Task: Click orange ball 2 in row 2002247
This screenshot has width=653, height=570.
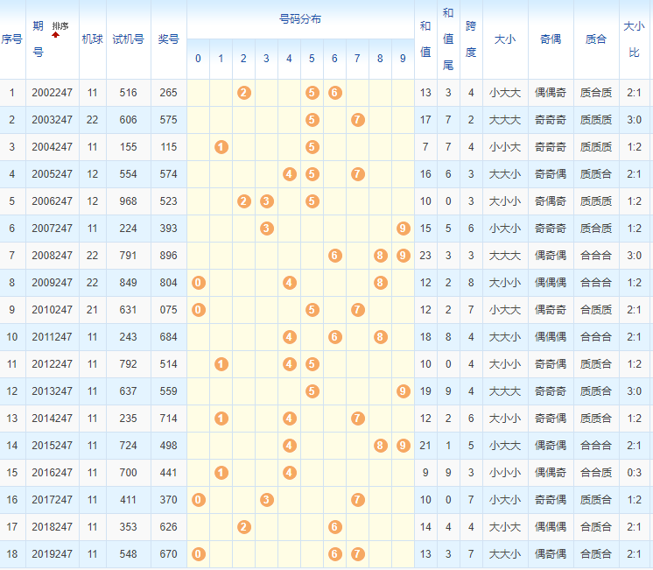Action: click(244, 93)
